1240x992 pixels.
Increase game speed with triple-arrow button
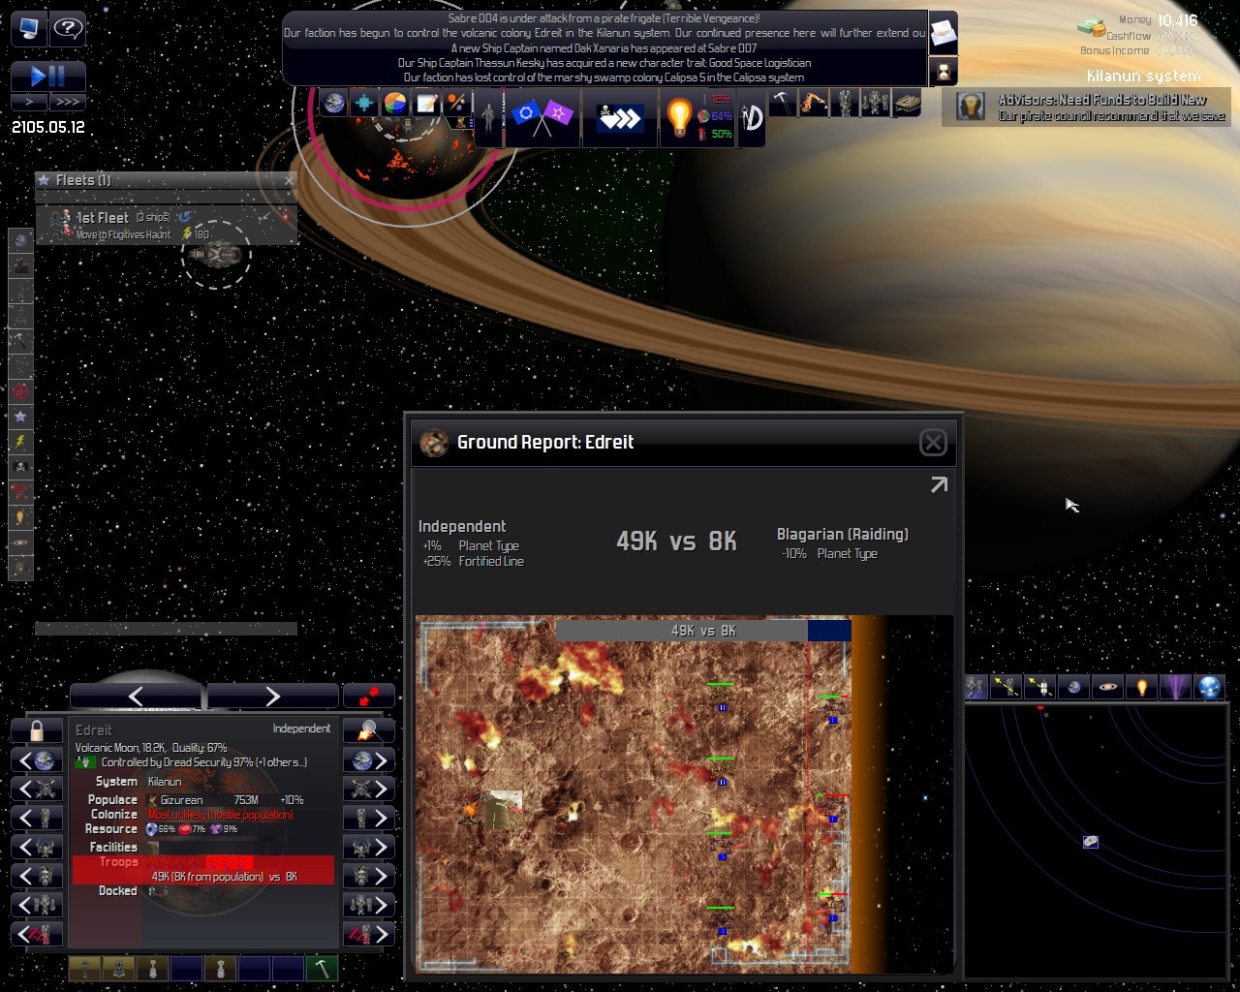pos(67,102)
